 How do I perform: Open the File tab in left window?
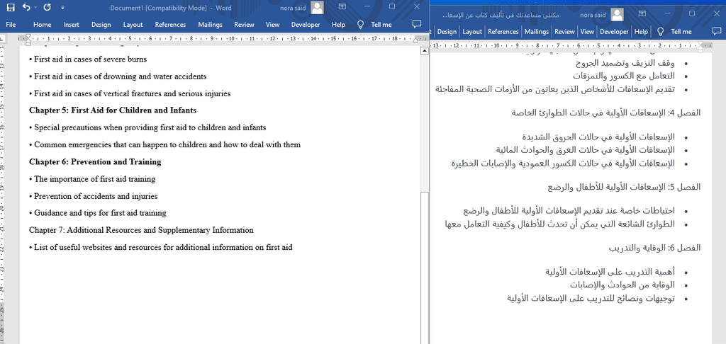(11, 25)
